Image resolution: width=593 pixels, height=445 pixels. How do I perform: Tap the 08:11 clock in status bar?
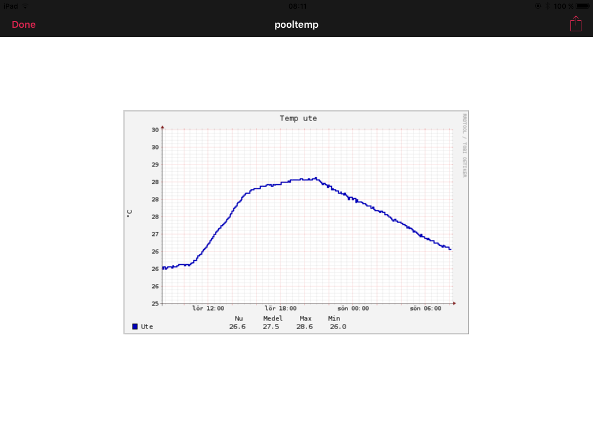(x=297, y=6)
